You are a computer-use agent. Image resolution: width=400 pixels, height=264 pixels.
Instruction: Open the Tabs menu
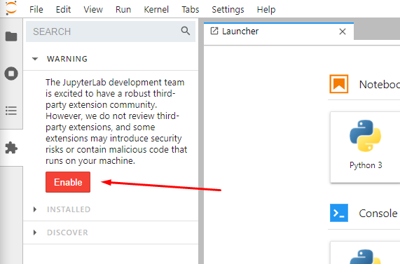(x=191, y=9)
